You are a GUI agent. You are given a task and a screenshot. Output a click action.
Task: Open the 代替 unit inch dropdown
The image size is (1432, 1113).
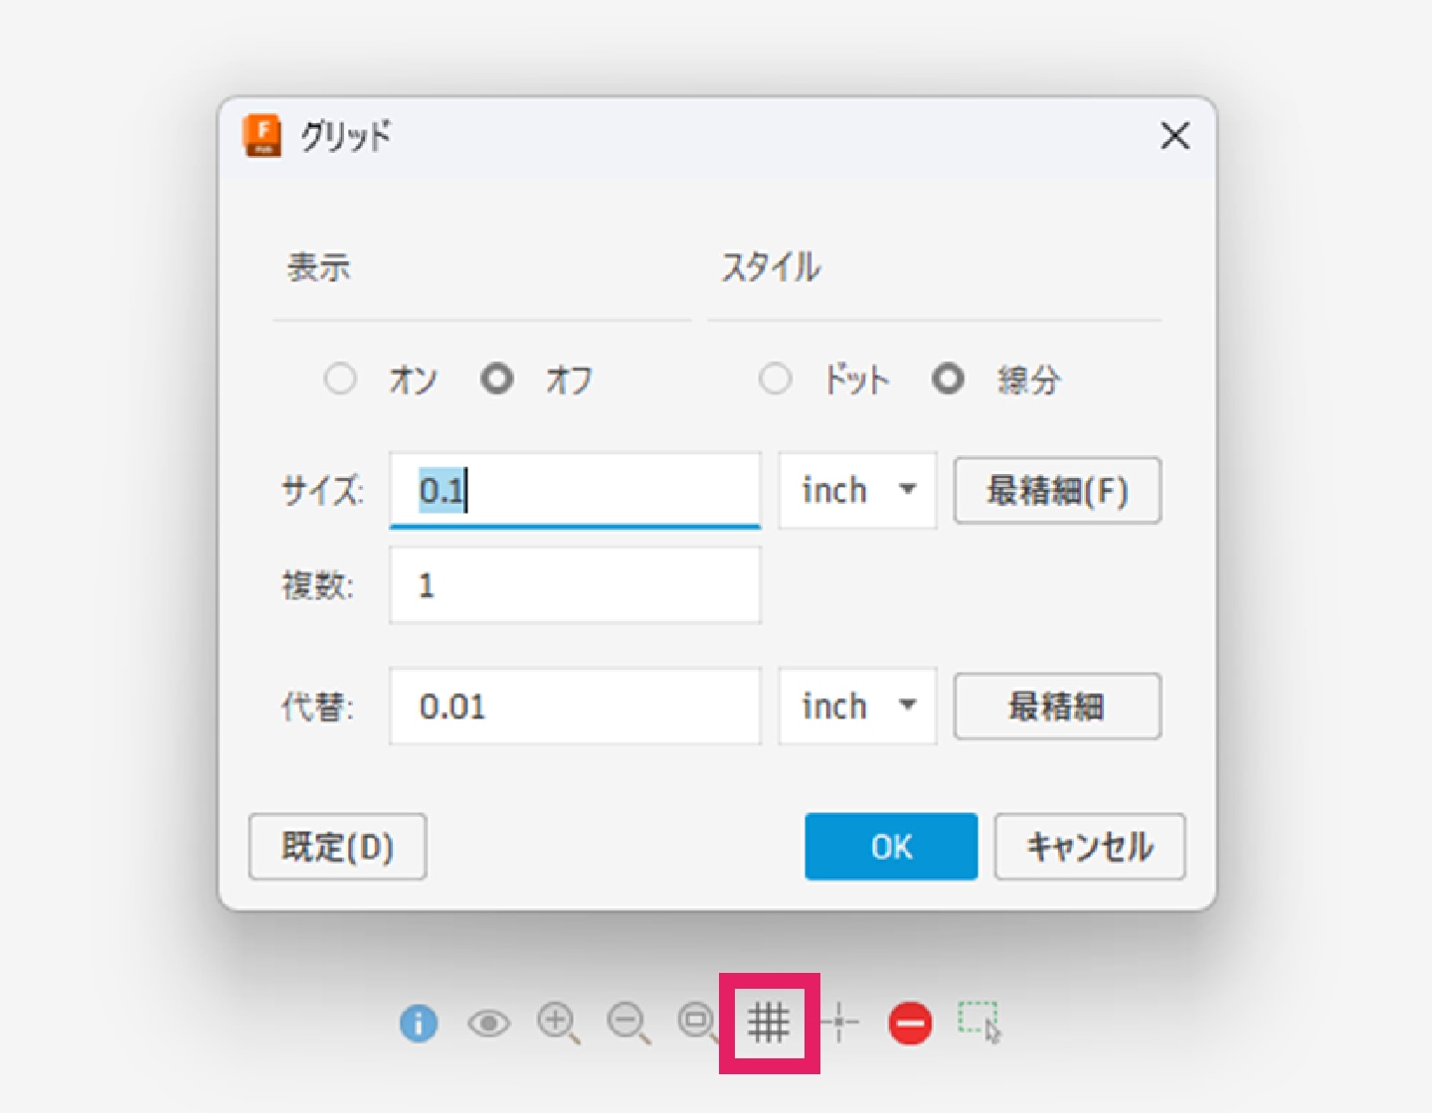coord(857,707)
